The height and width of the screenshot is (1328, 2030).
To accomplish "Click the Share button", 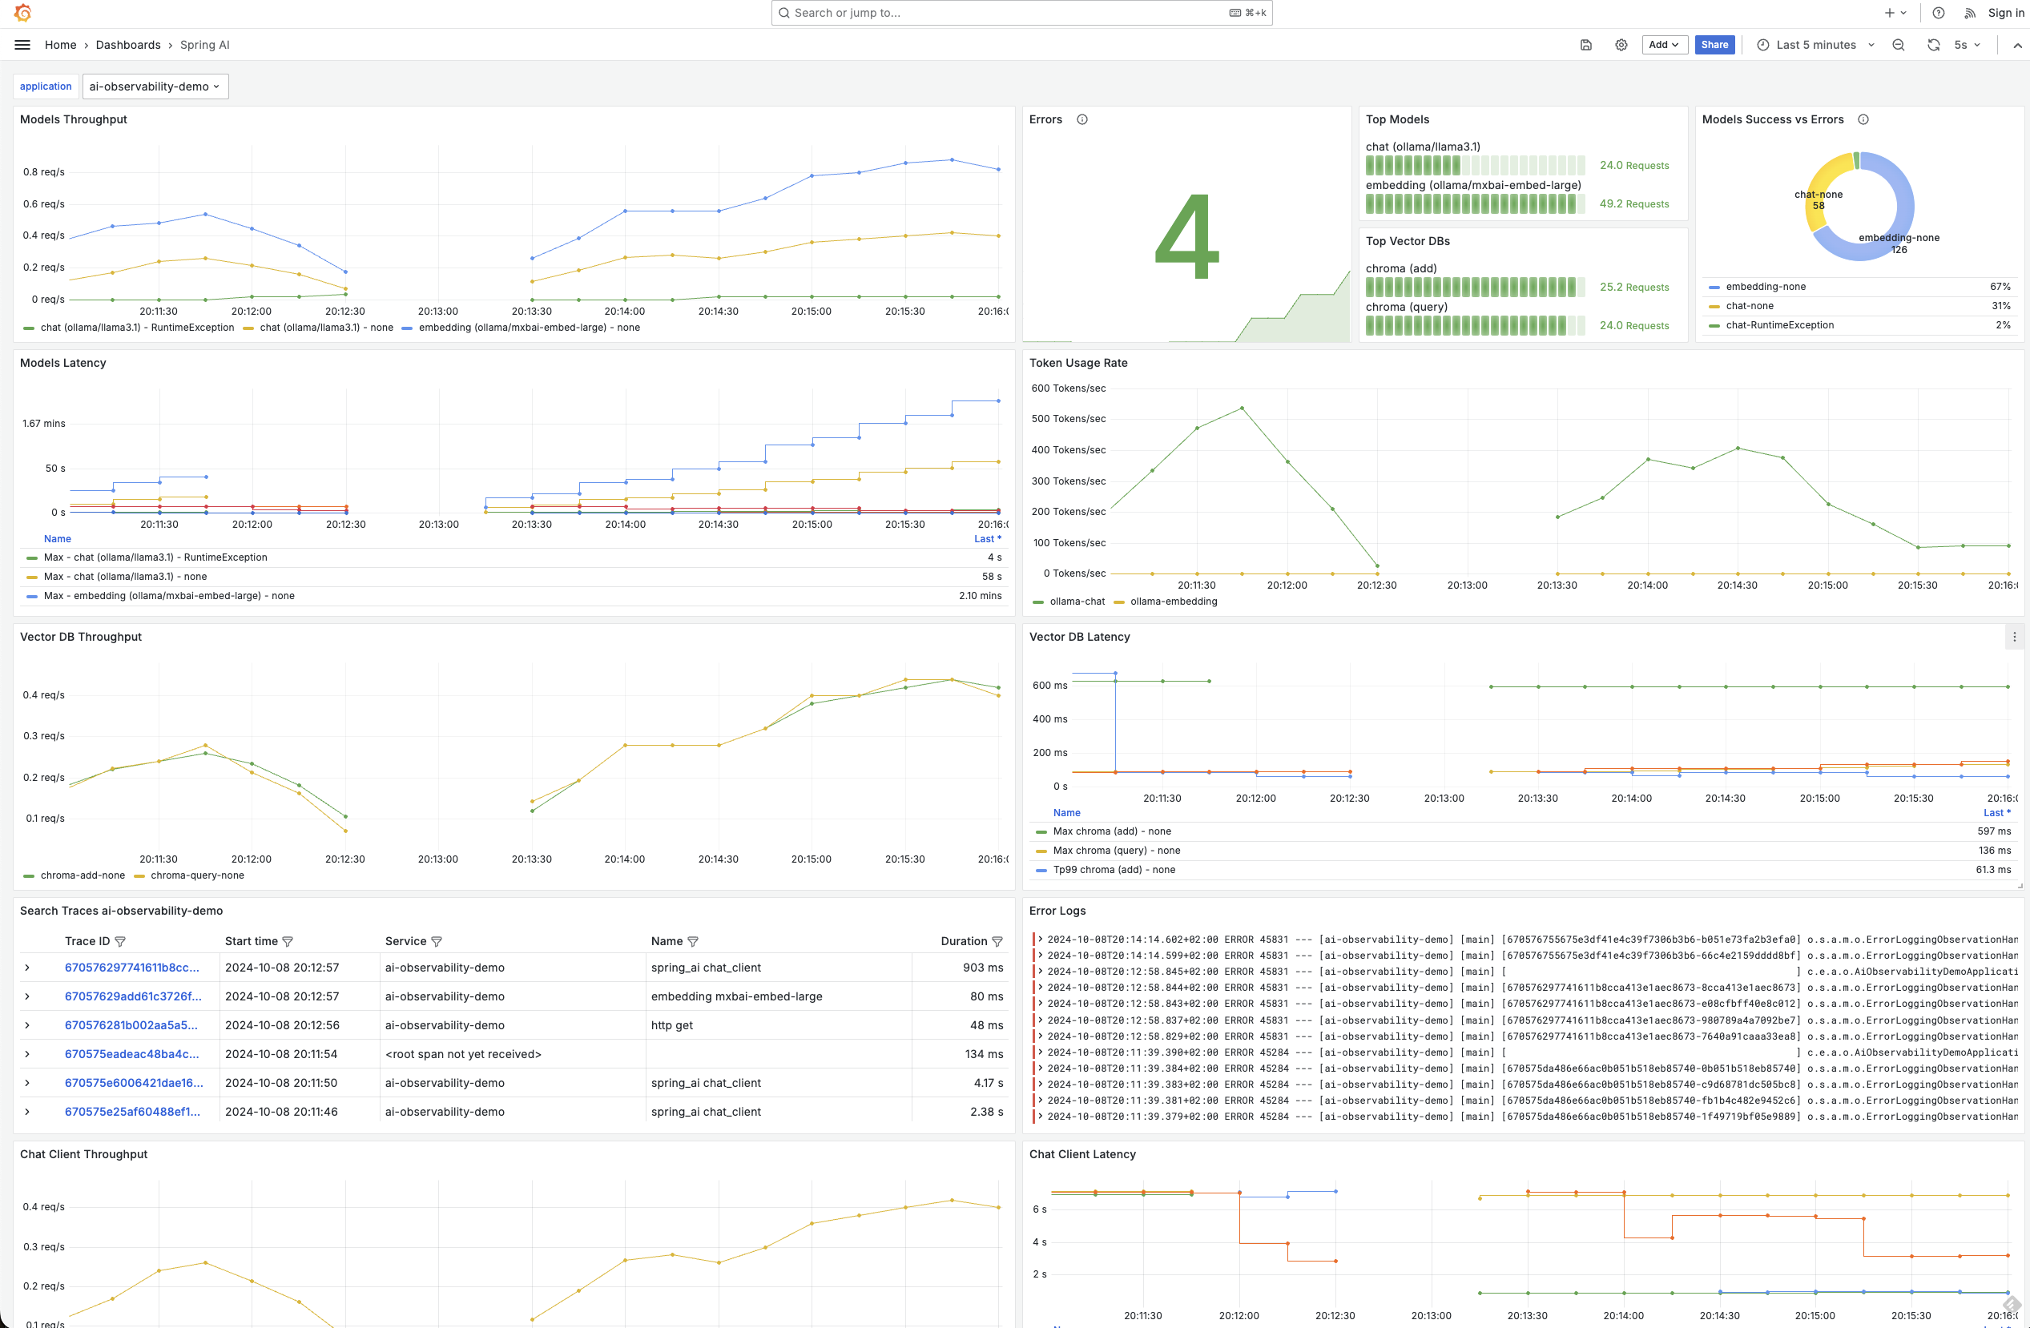I will click(x=1714, y=44).
